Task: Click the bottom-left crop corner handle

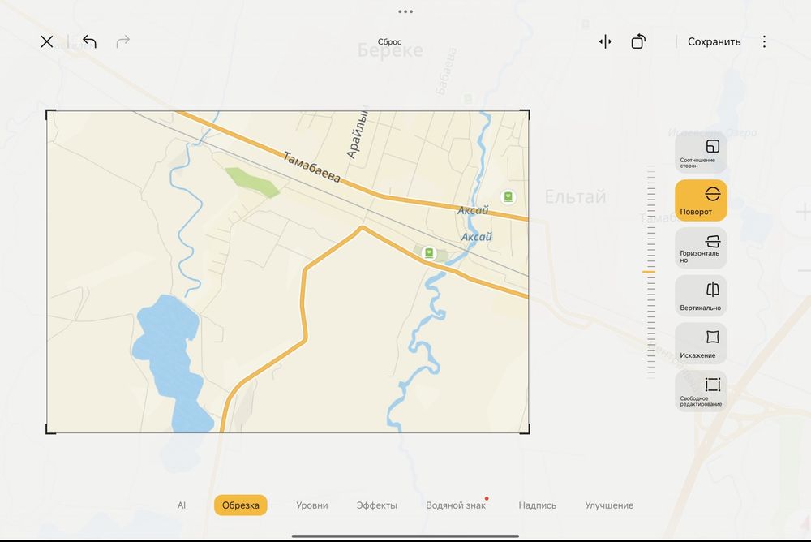Action: pos(50,430)
